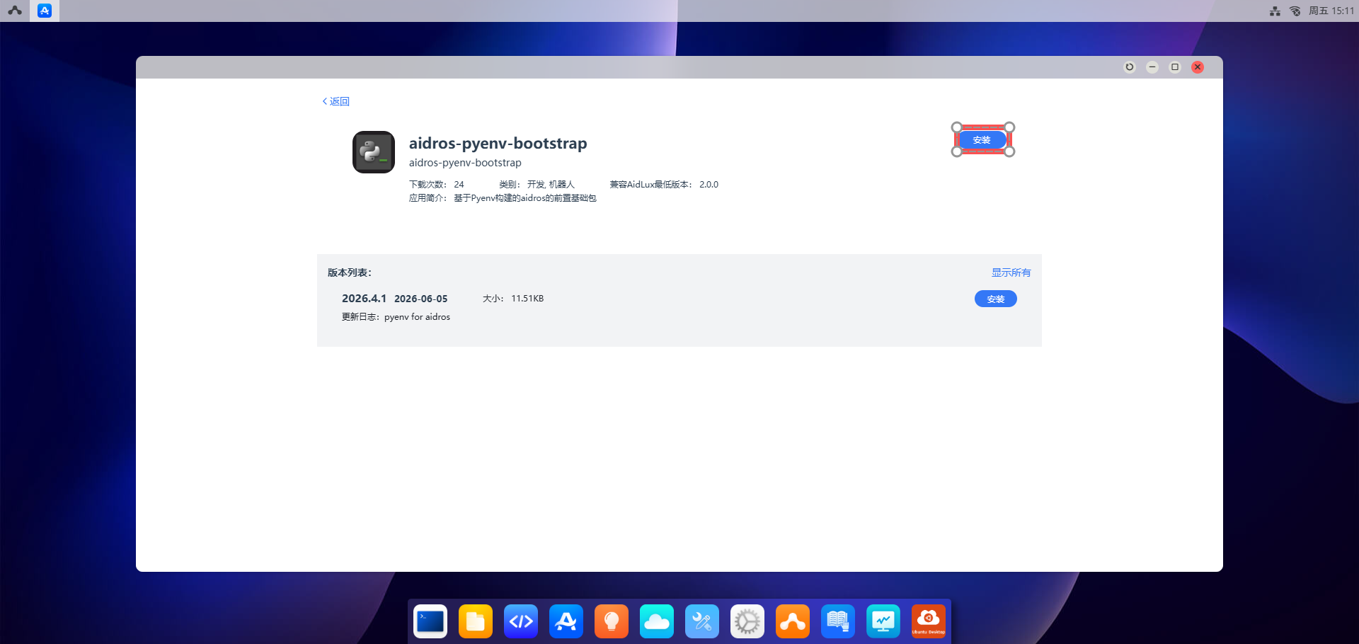Open the wired network tray icon
The height and width of the screenshot is (644, 1359).
coord(1275,11)
